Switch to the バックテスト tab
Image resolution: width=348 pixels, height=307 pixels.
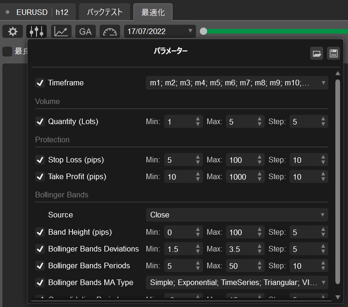coord(105,12)
